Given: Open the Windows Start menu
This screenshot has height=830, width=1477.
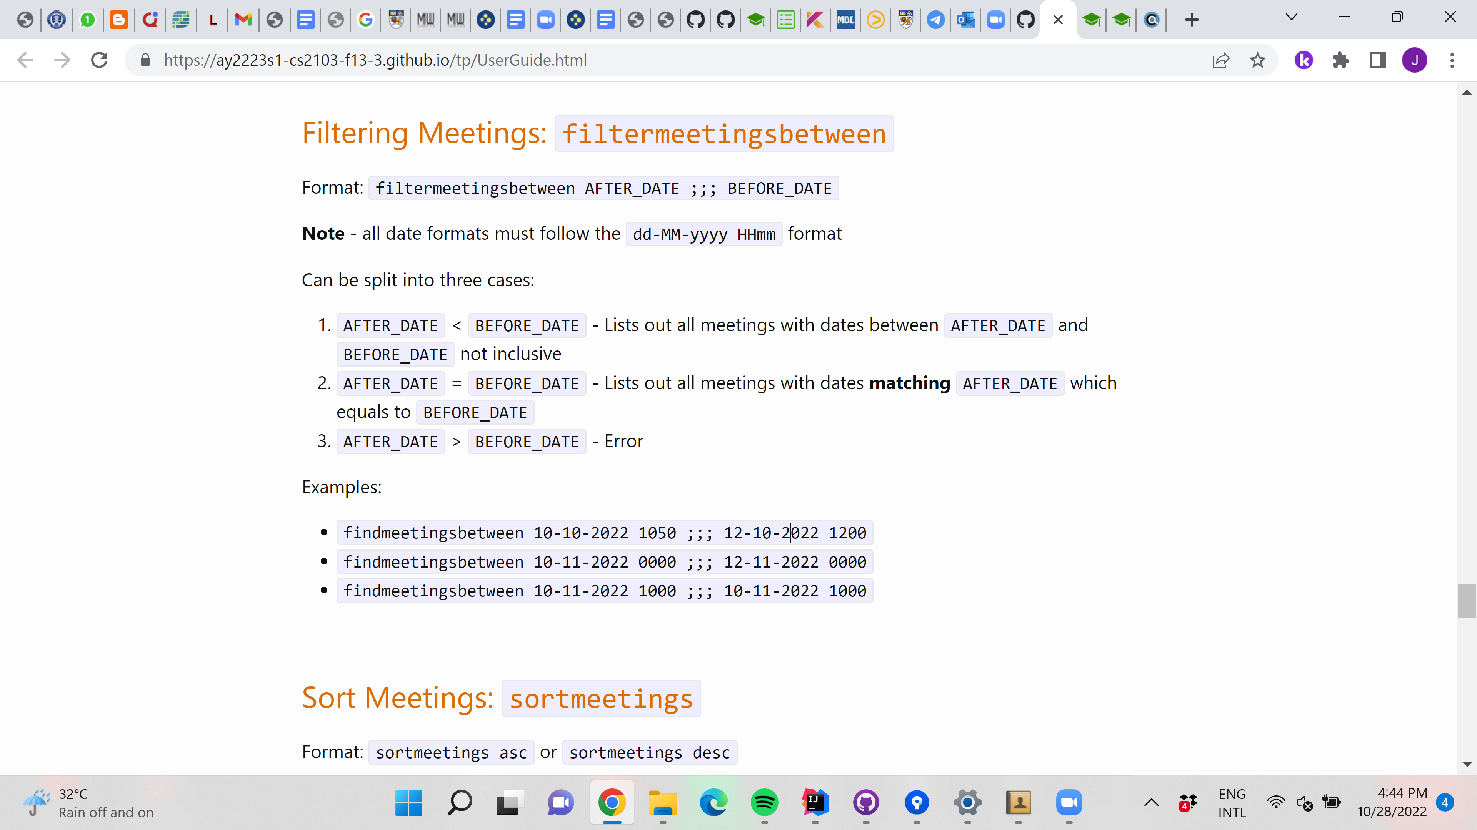Looking at the screenshot, I should point(409,802).
